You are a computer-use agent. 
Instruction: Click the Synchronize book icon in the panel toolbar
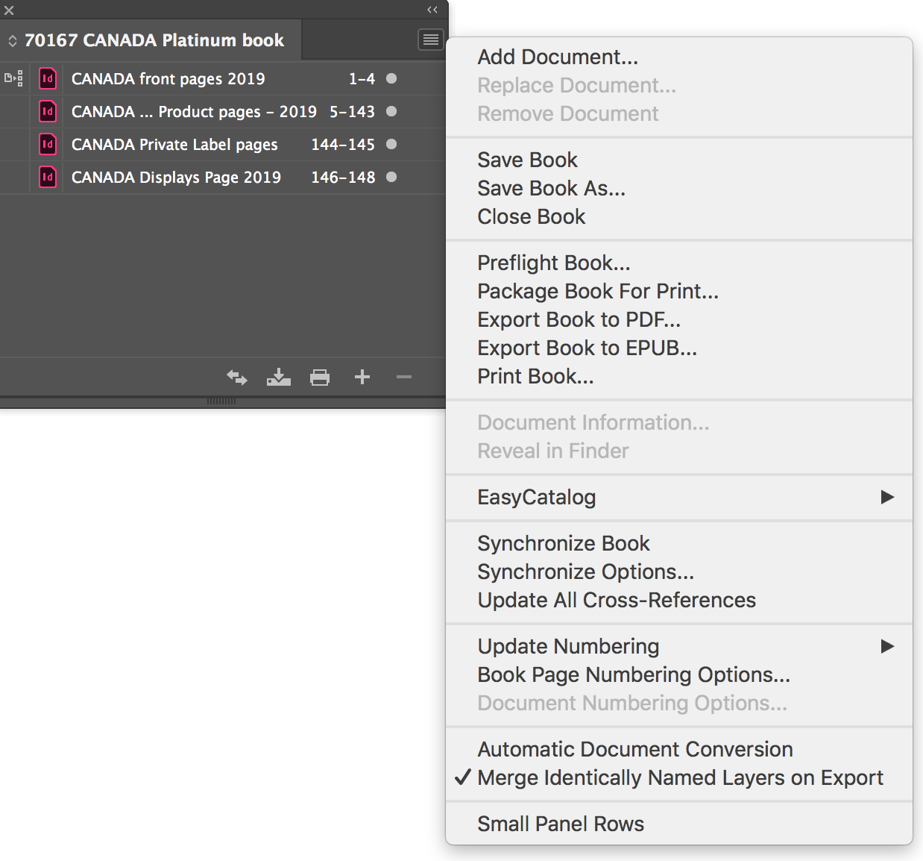point(236,377)
